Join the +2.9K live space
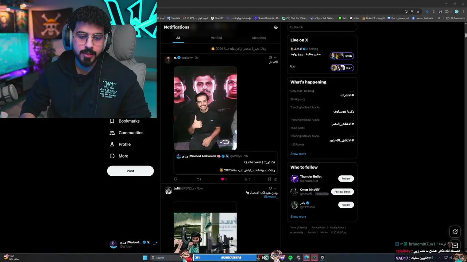Viewport: 467px width, 262px height. tap(342, 56)
